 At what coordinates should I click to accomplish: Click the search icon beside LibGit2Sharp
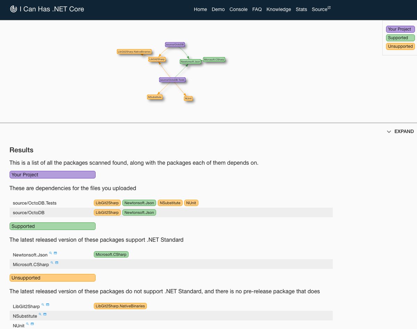coord(43,304)
